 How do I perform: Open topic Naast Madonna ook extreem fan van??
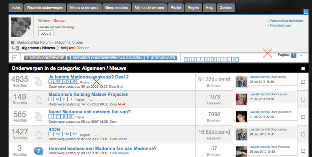[x=90, y=112]
